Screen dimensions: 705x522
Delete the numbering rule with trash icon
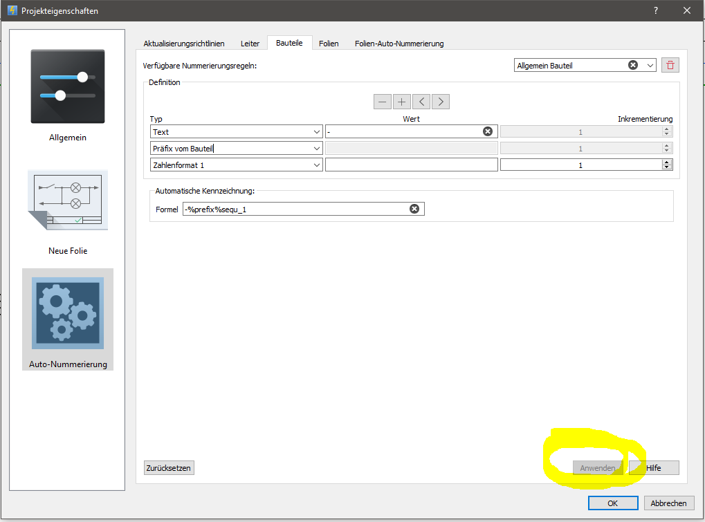point(669,65)
